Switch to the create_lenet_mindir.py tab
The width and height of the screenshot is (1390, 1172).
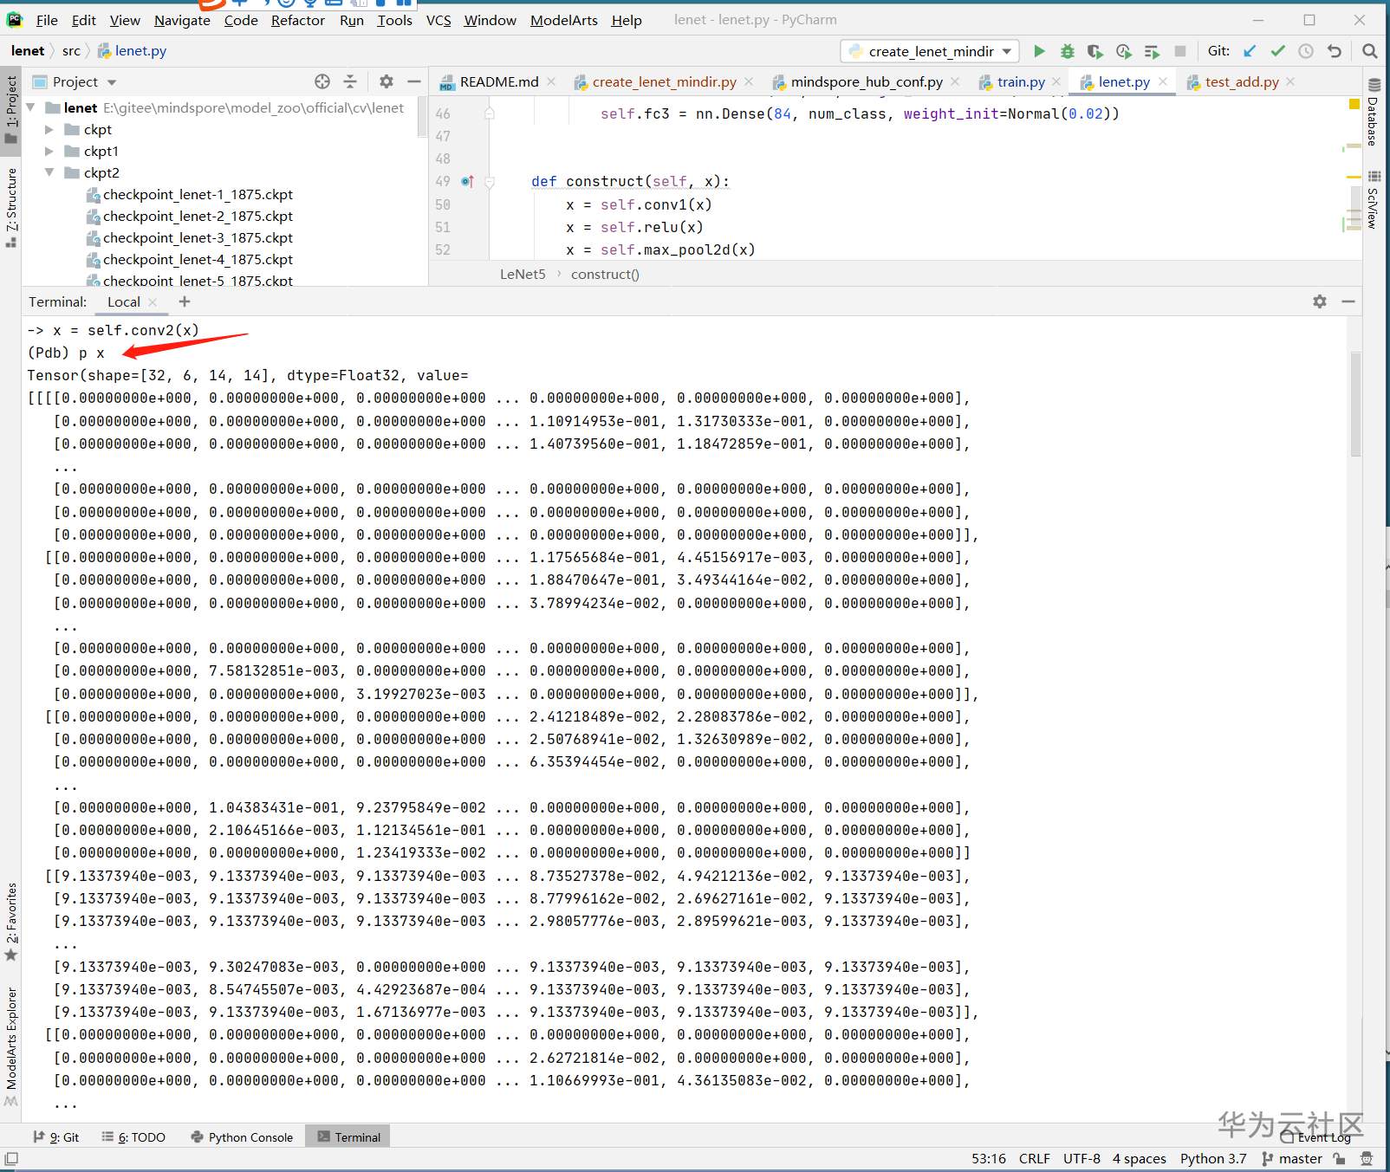click(x=664, y=81)
